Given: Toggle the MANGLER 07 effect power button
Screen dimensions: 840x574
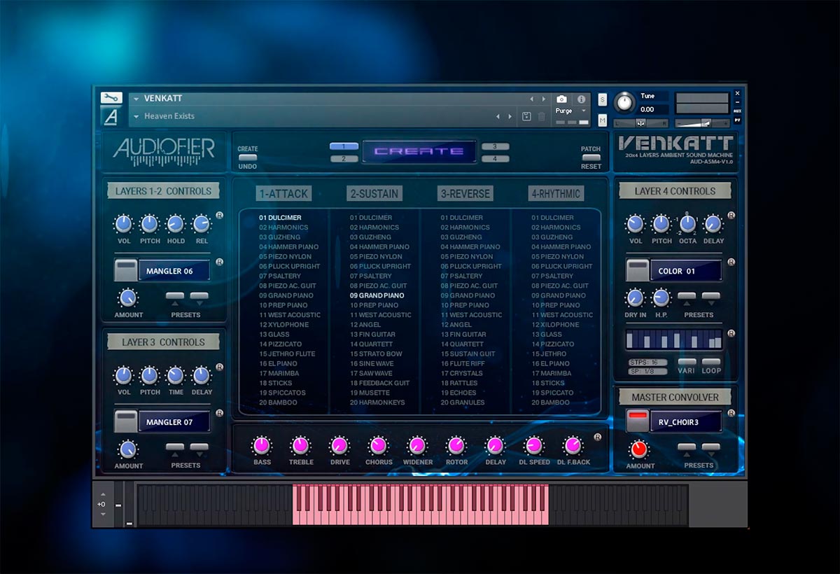Looking at the screenshot, I should click(x=125, y=421).
